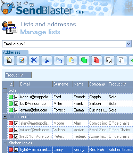Viewport: 133px width, 153px height.
Task: Click the new address toolbar icon
Action: click(9, 60)
